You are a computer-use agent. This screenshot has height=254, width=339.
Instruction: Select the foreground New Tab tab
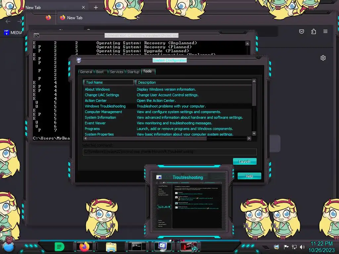[x=93, y=18]
